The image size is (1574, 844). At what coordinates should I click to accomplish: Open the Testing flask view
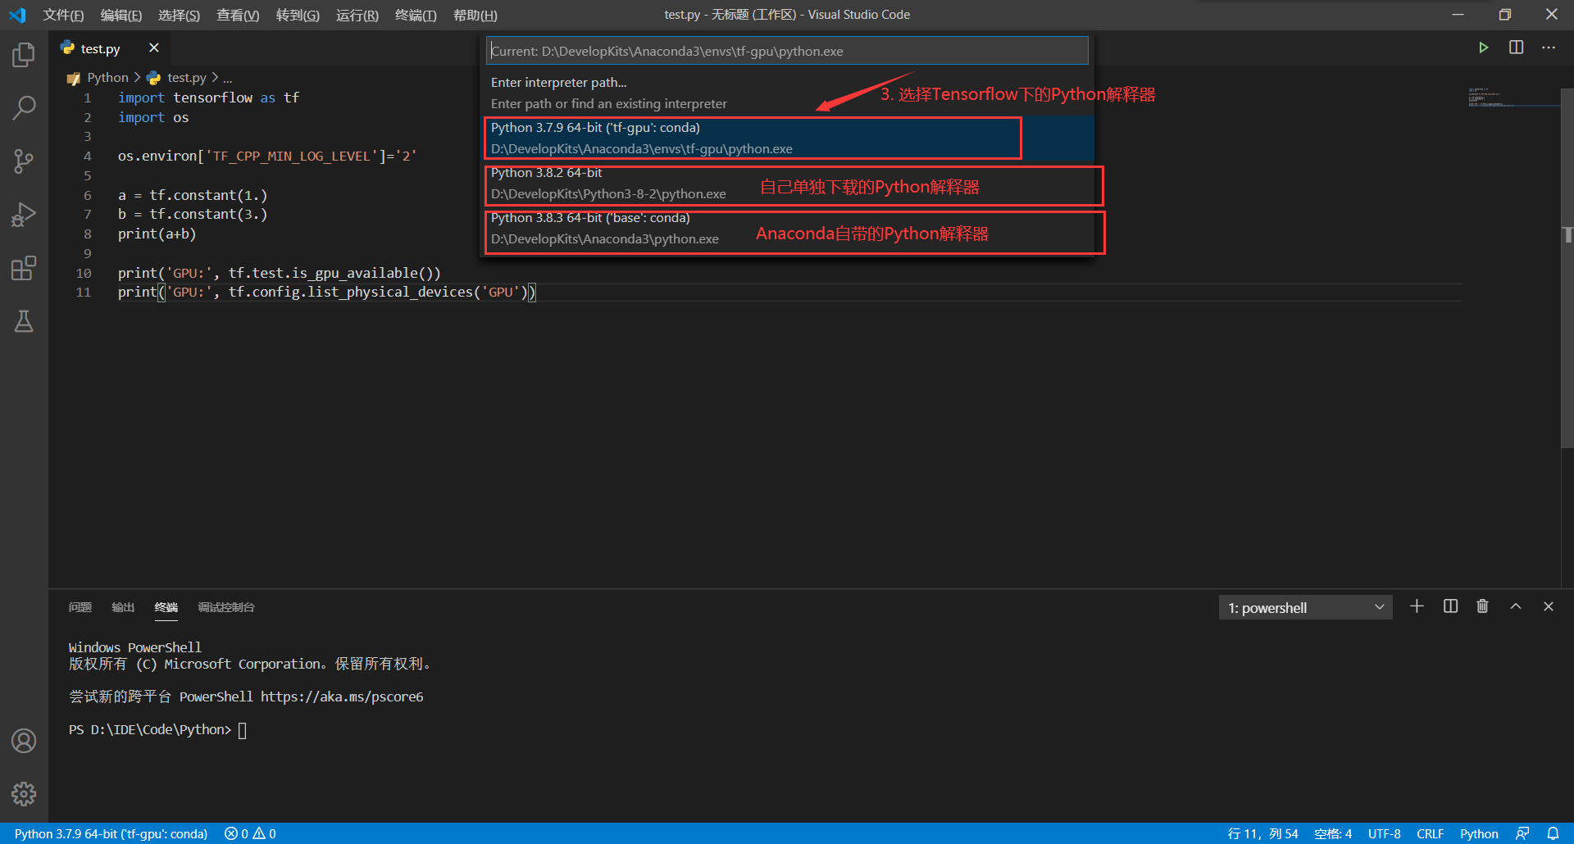[24, 321]
